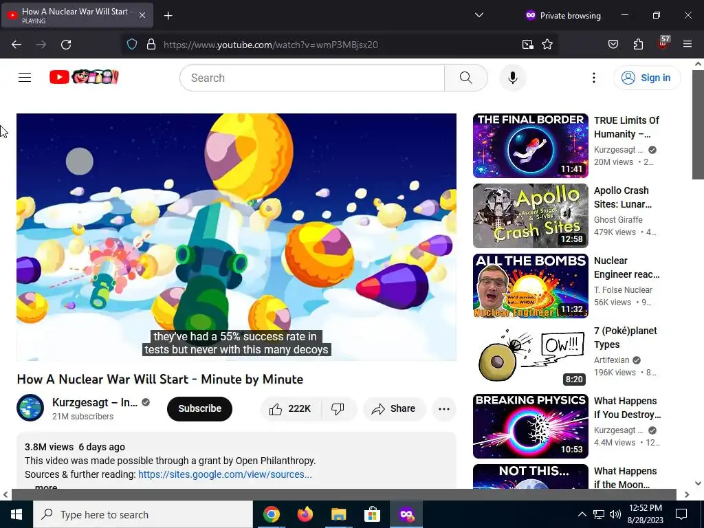Expand the list all tabs dropdown
The height and width of the screenshot is (528, 704).
[x=479, y=15]
